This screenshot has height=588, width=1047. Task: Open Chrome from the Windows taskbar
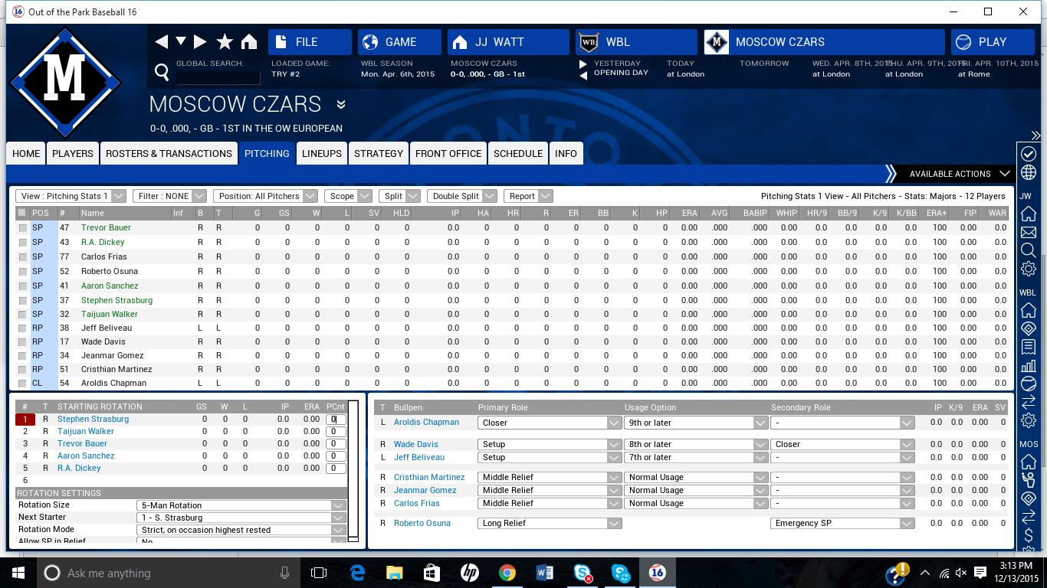pyautogui.click(x=507, y=573)
